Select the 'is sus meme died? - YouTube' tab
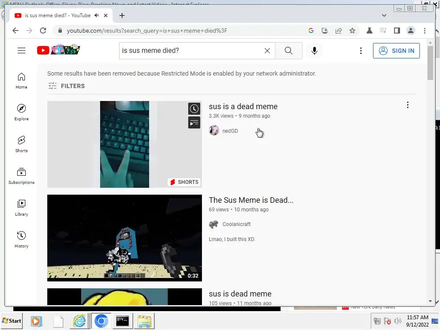The image size is (440, 330). coord(58,15)
